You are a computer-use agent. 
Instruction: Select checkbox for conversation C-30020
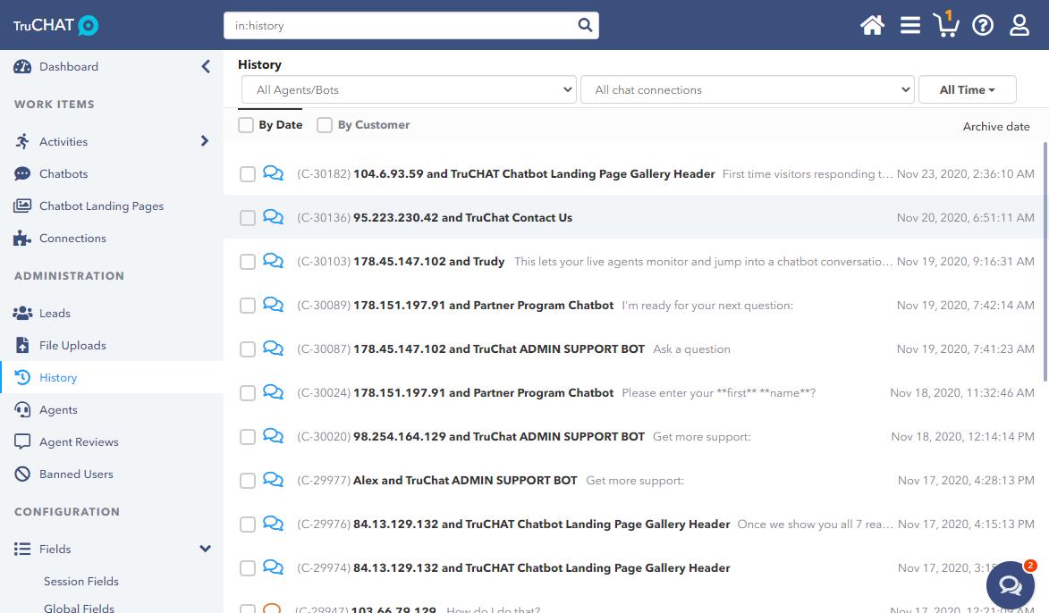(x=248, y=437)
